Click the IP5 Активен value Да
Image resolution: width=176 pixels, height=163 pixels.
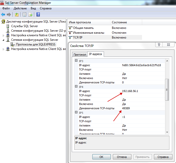click(124, 125)
